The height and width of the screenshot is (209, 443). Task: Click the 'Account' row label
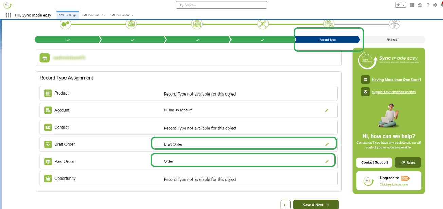[62, 110]
